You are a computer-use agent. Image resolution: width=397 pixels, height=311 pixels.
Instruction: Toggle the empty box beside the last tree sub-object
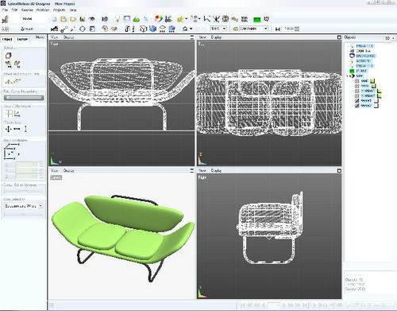point(376,106)
